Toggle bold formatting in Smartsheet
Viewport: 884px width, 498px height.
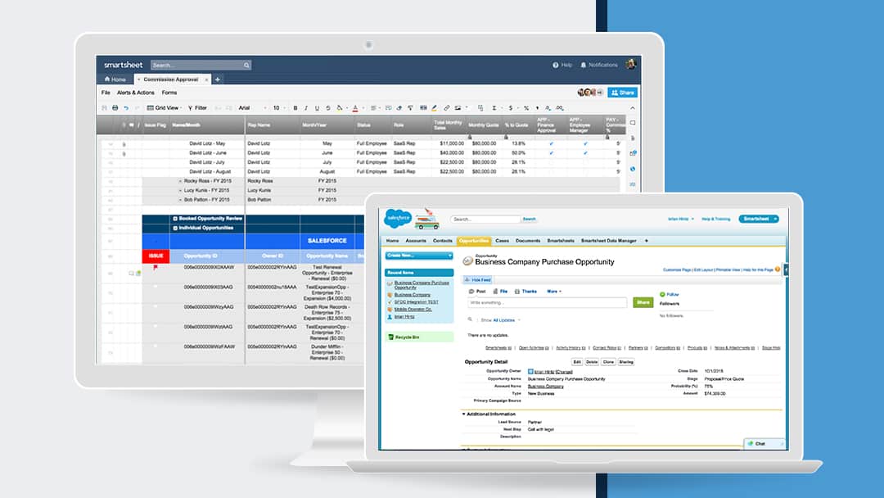295,108
